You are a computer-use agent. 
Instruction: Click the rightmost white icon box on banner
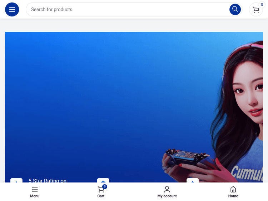tap(192, 181)
